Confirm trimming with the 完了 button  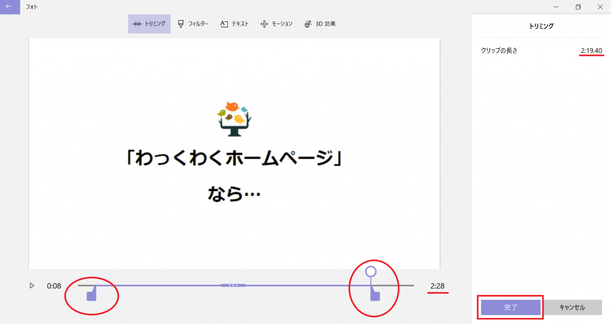(511, 307)
